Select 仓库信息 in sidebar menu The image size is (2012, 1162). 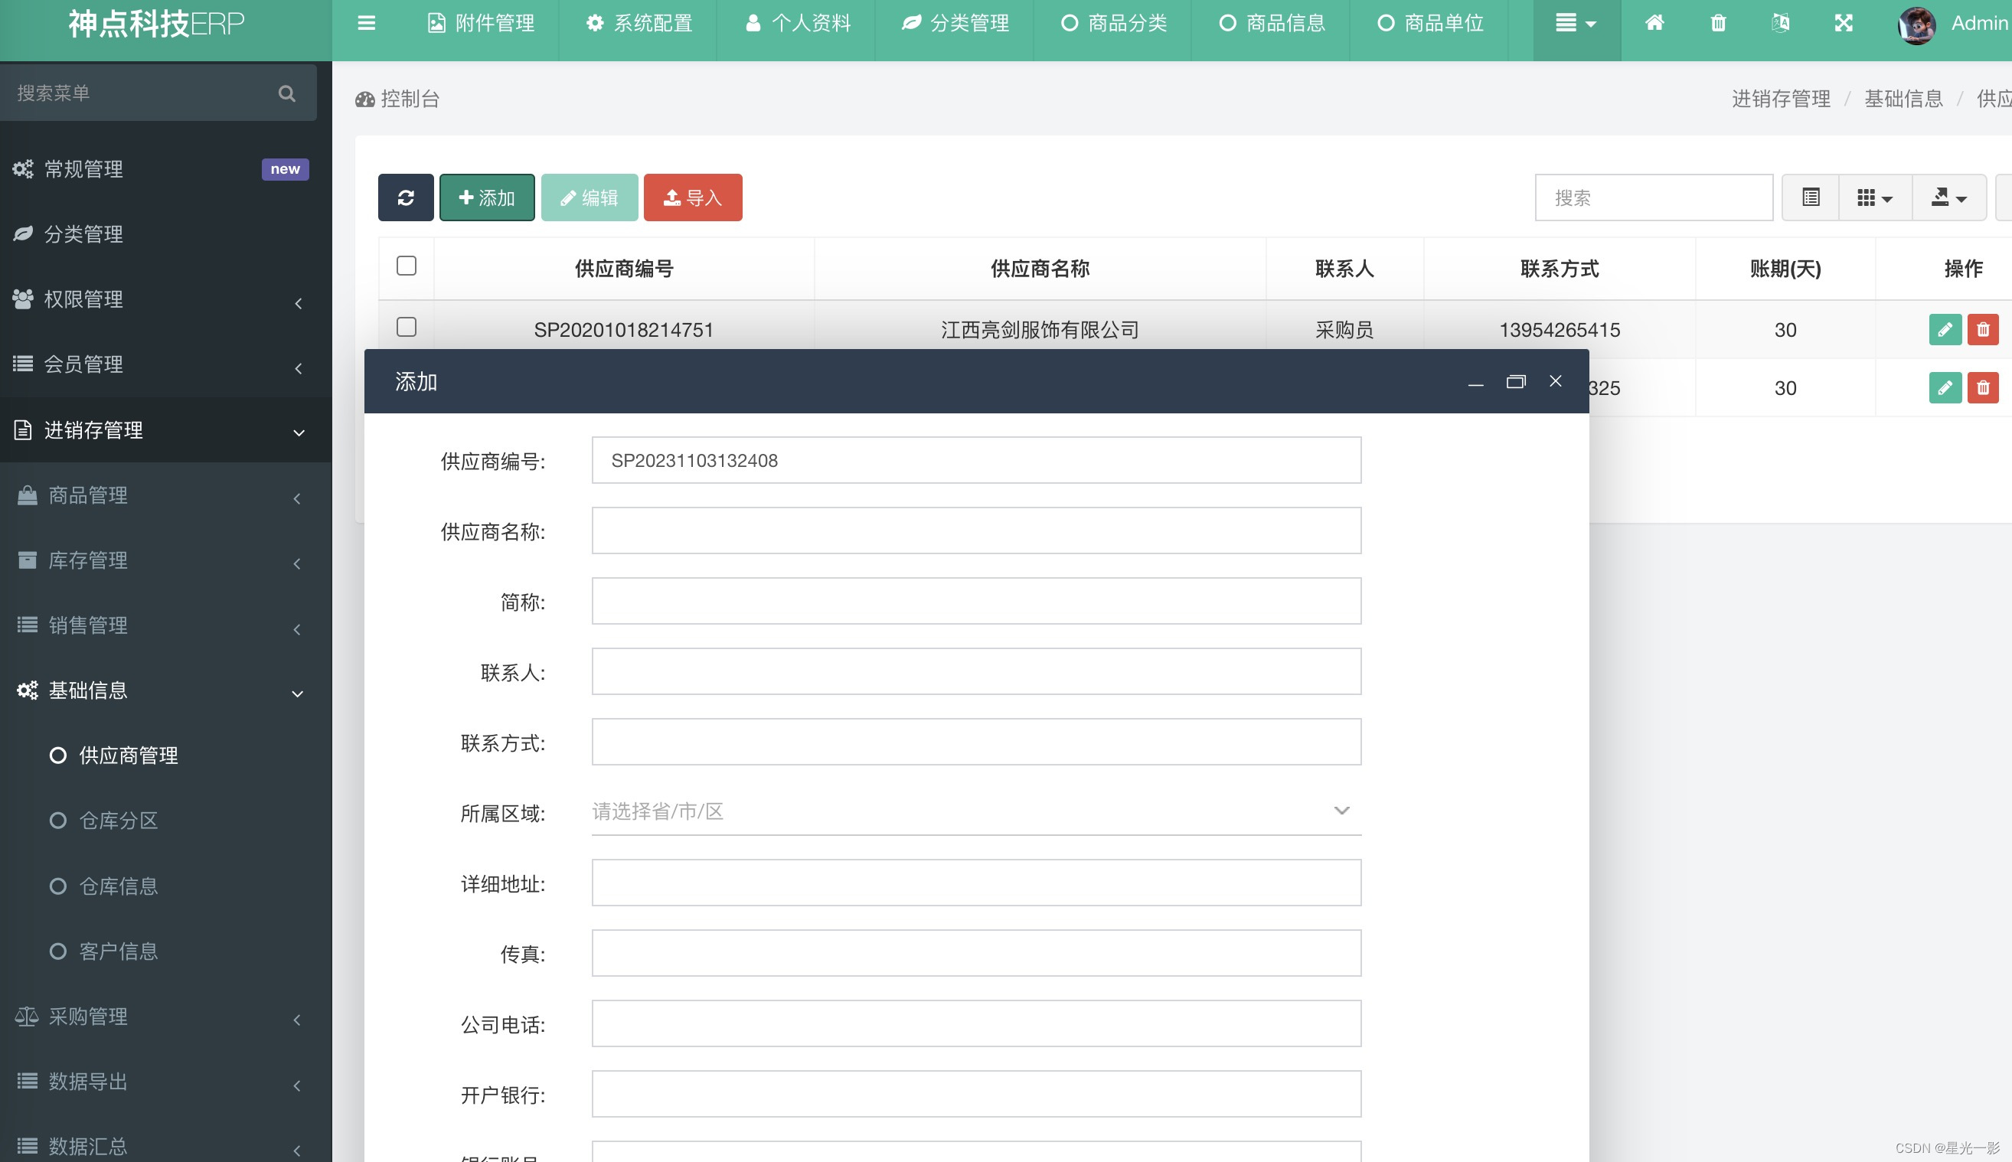(118, 886)
